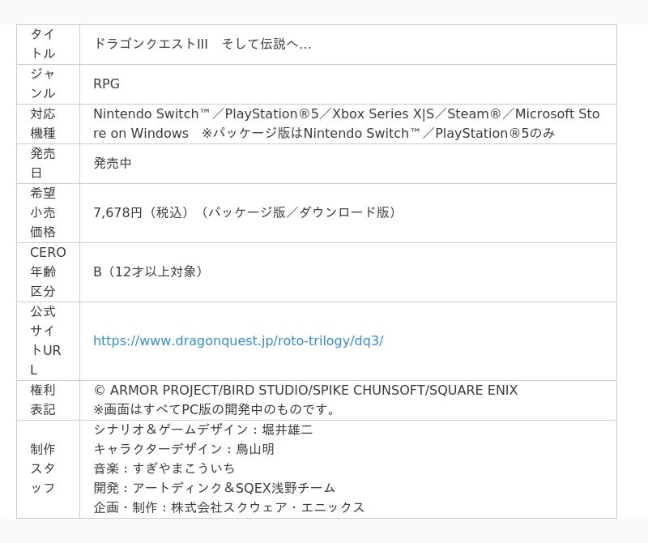Click the 公式サイトURL row label
Image resolution: width=648 pixels, height=543 pixels.
coord(45,341)
